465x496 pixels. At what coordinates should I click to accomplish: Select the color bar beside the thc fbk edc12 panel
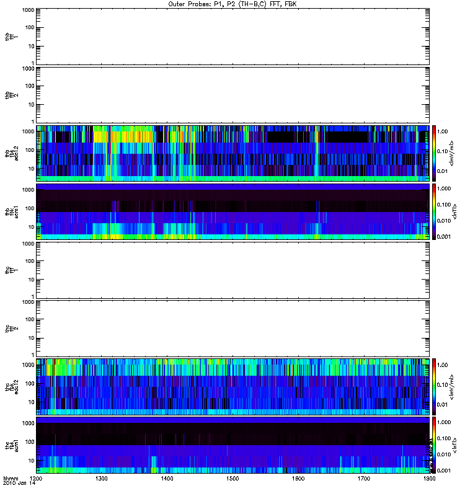(434, 386)
